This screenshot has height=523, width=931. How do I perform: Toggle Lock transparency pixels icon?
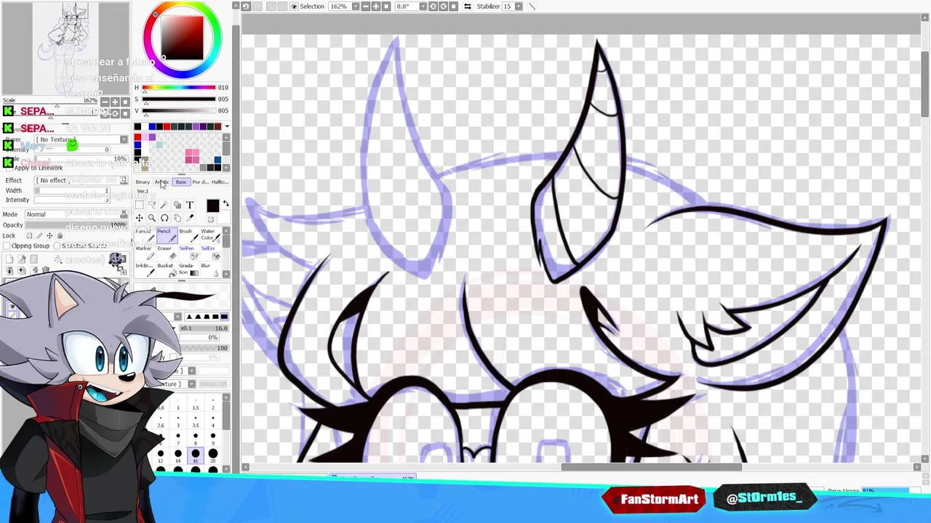[29, 235]
